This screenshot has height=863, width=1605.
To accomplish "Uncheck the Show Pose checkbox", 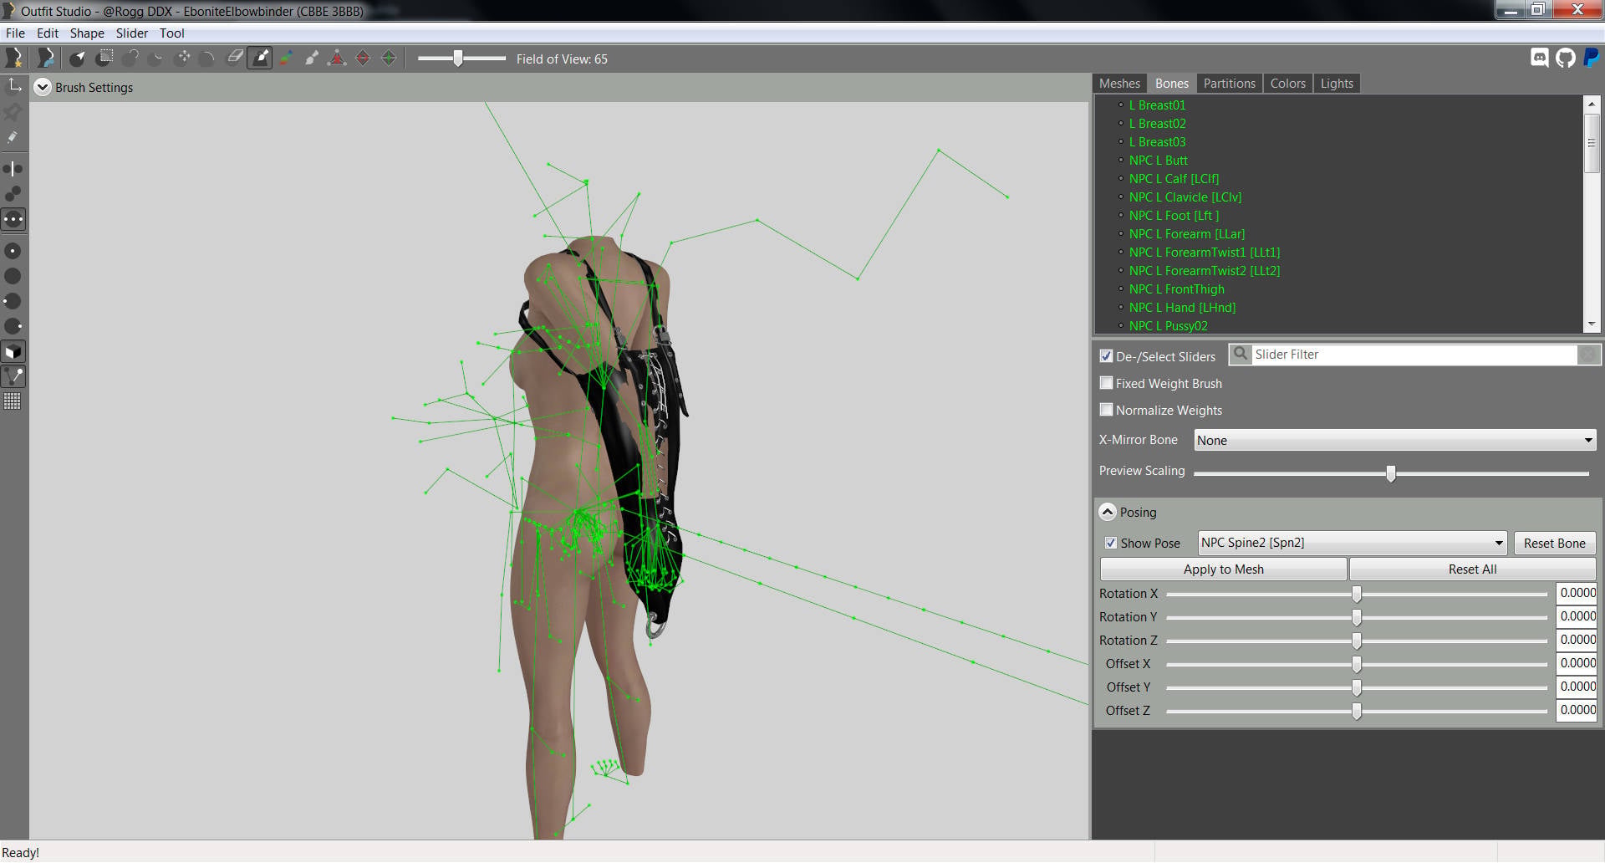I will click(1111, 543).
